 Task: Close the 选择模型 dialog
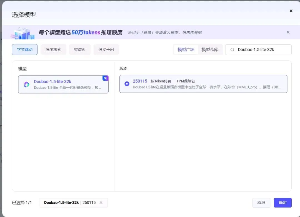point(291,11)
